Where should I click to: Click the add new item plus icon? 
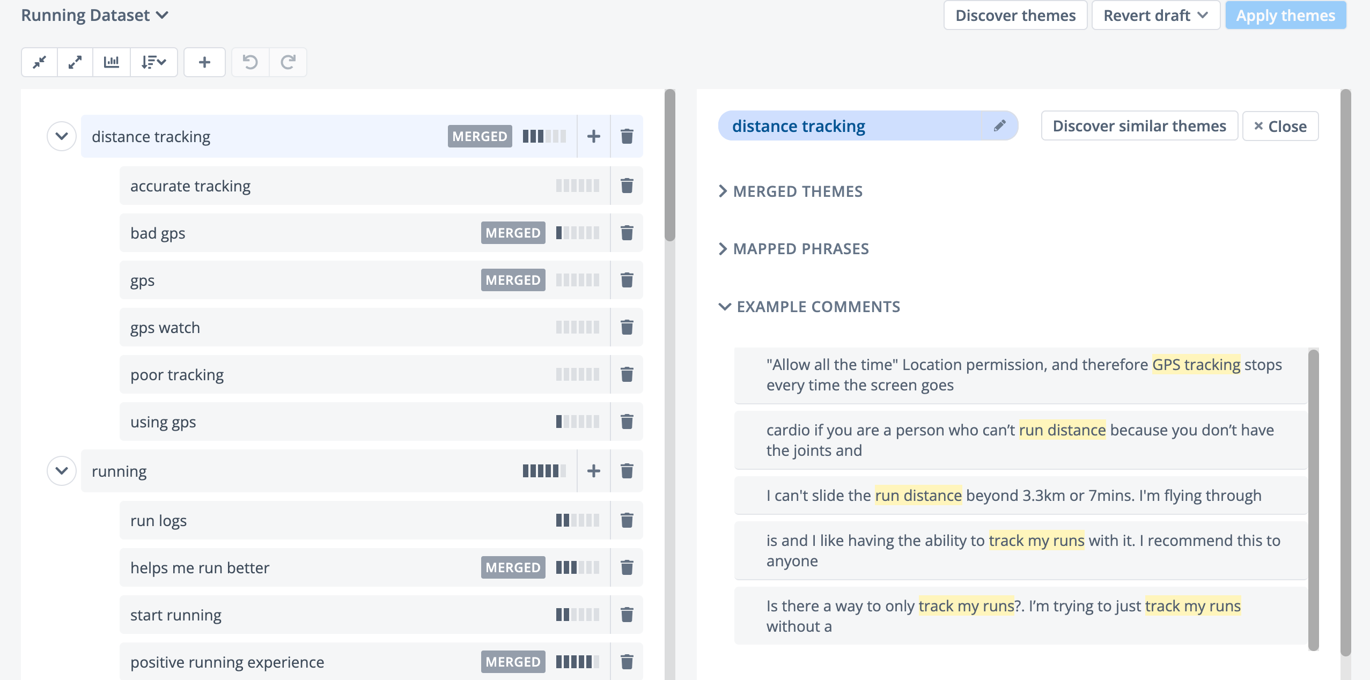click(204, 61)
